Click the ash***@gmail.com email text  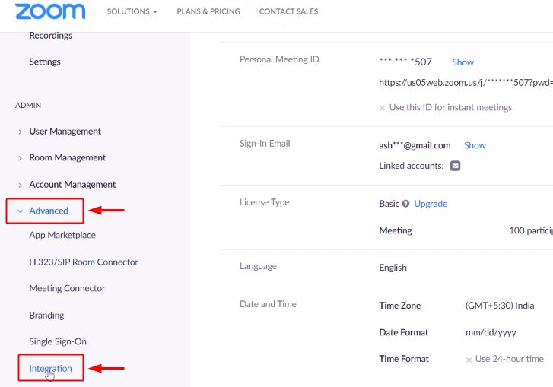(415, 145)
